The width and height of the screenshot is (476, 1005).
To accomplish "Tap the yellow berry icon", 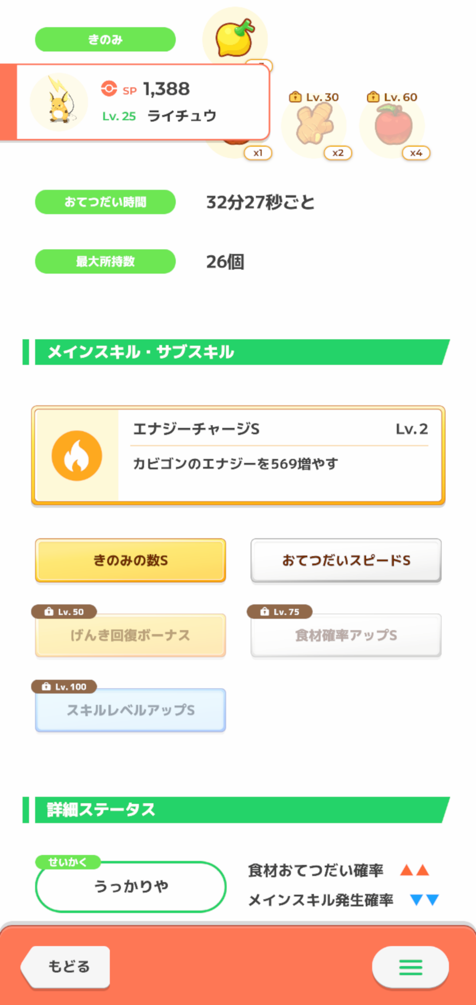I will (x=234, y=38).
